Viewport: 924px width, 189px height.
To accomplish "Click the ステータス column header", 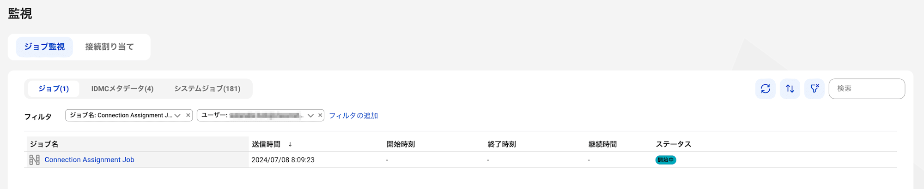I will click(673, 144).
